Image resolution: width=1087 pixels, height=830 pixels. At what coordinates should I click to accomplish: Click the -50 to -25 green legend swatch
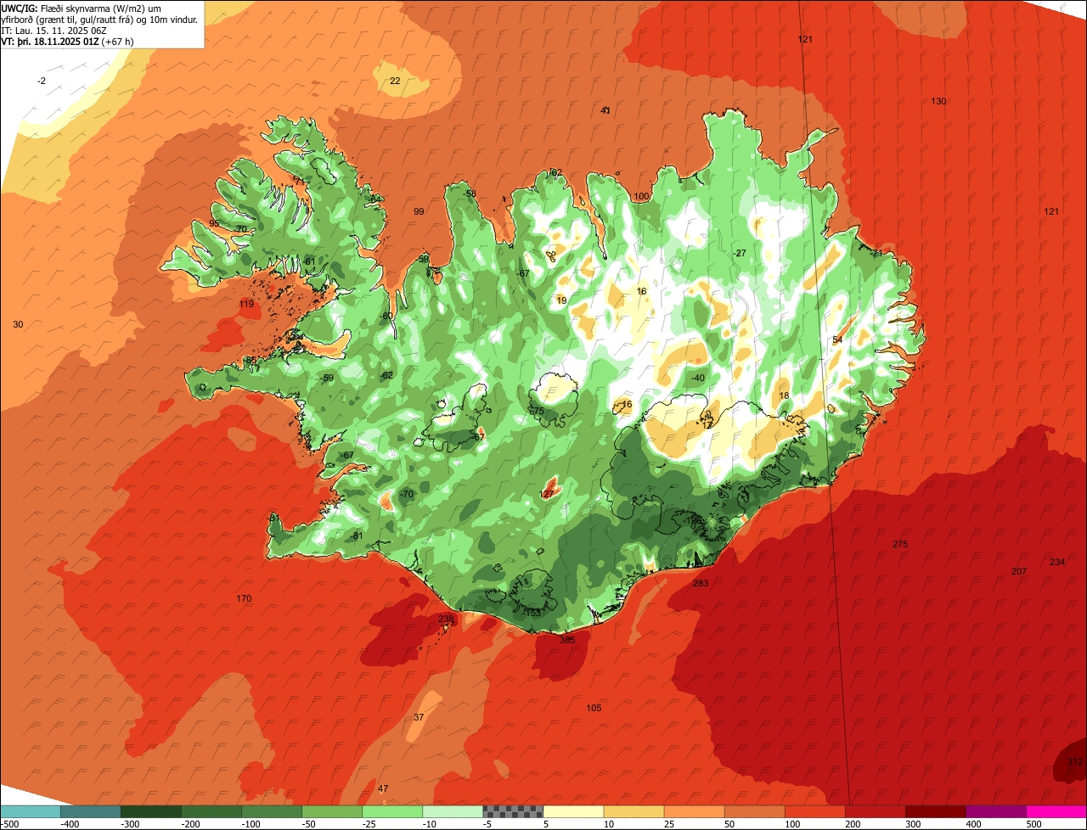pyautogui.click(x=331, y=811)
